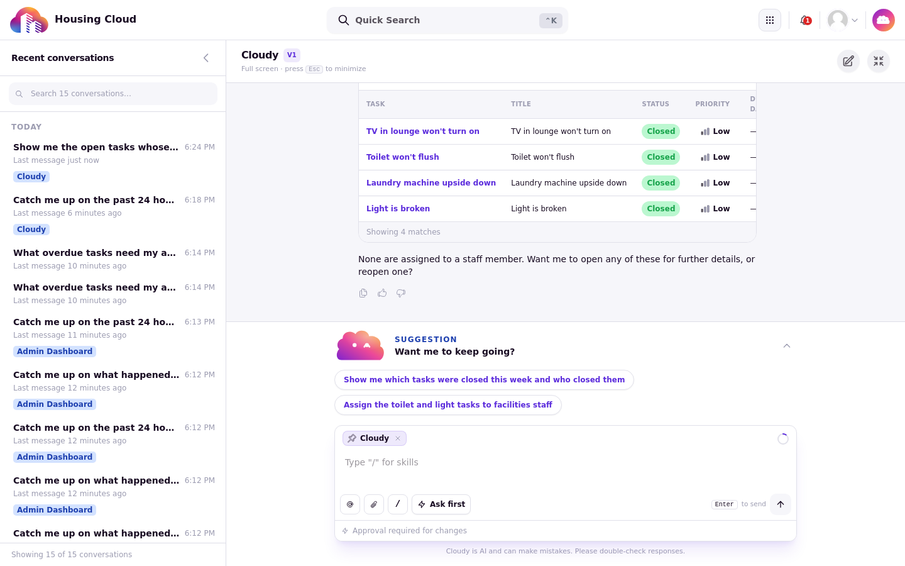Open 'Show me the open tasks whose…' conversation
The height and width of the screenshot is (566, 905).
click(113, 162)
